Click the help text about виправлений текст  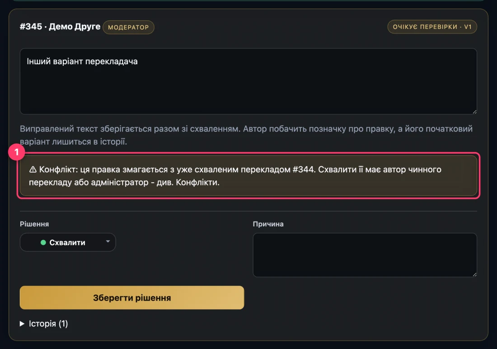246,135
